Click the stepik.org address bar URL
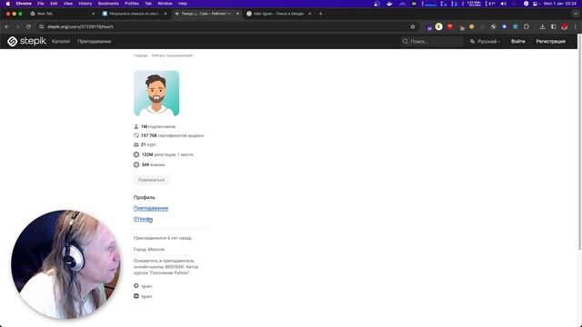Screen dimensions: 582x327 coord(81,26)
